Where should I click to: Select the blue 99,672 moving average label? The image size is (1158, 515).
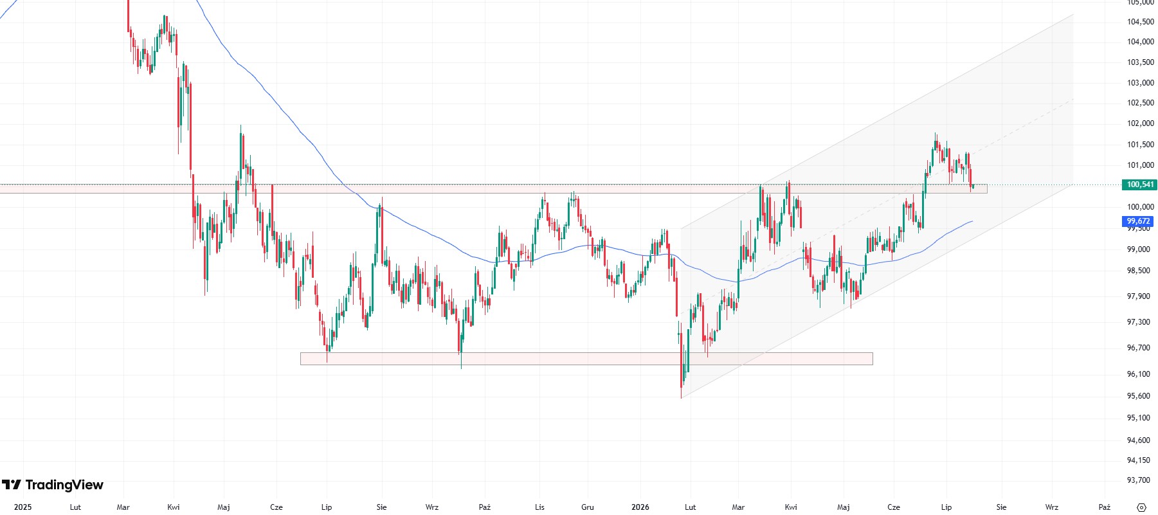pyautogui.click(x=1138, y=221)
